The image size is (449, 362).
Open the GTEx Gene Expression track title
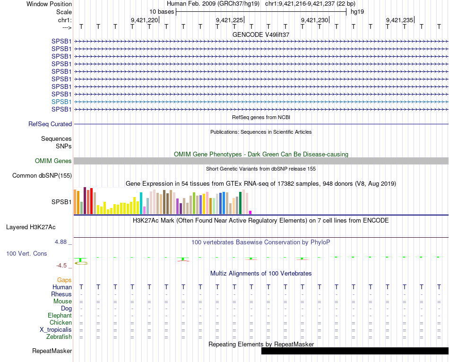click(261, 183)
